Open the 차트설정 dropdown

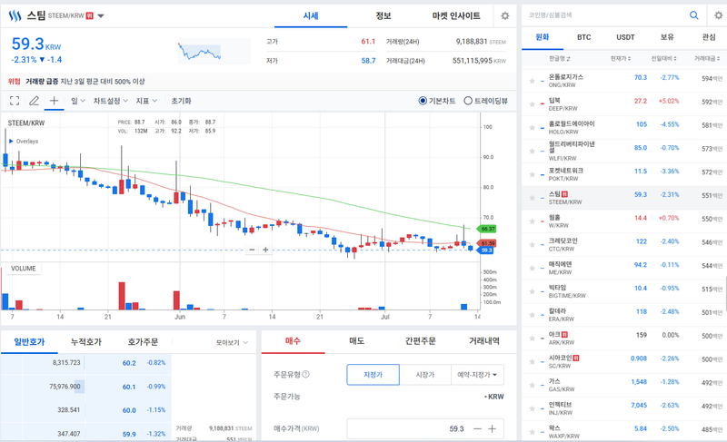pyautogui.click(x=110, y=101)
